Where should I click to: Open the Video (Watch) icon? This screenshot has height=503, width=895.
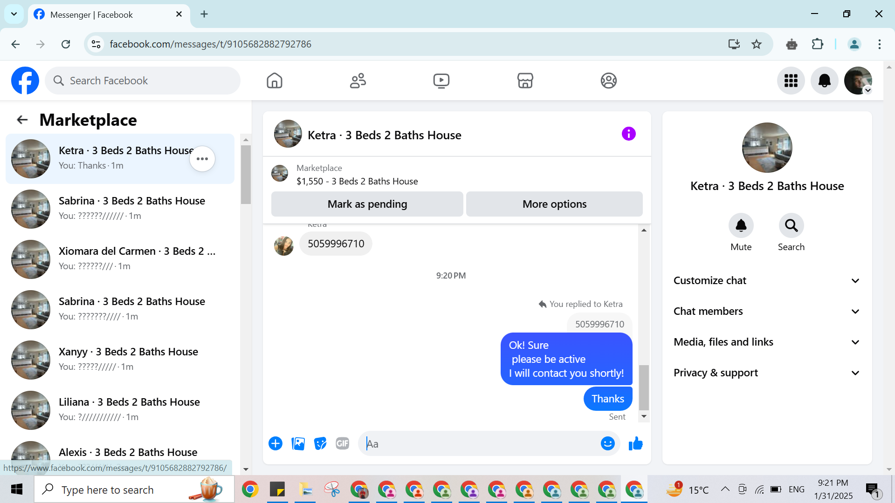point(441,81)
